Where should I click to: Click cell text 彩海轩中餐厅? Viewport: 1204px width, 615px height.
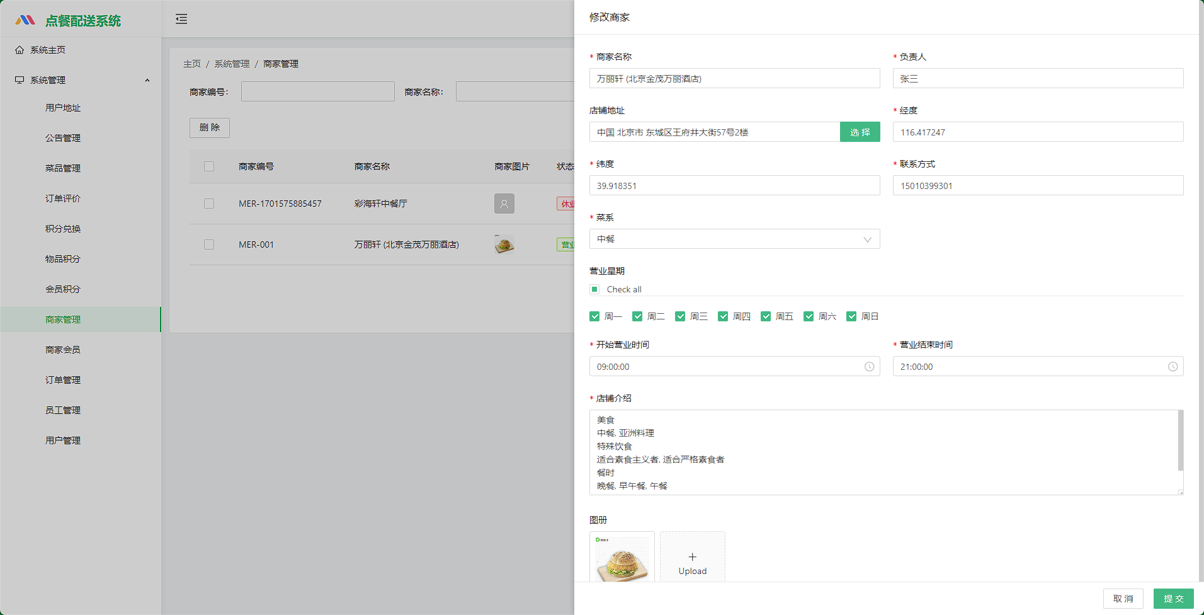point(381,204)
